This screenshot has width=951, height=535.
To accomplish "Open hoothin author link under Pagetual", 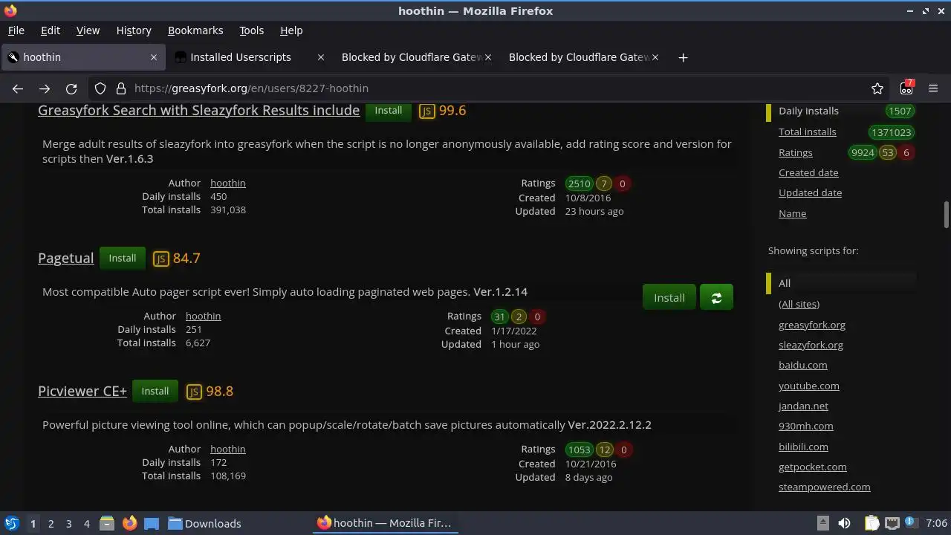I will 203,316.
